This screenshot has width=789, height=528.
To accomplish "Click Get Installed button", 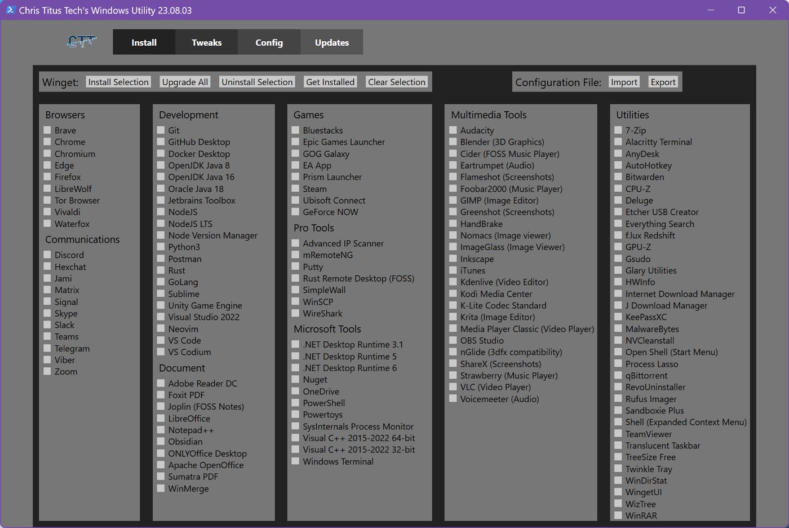I will (x=330, y=82).
